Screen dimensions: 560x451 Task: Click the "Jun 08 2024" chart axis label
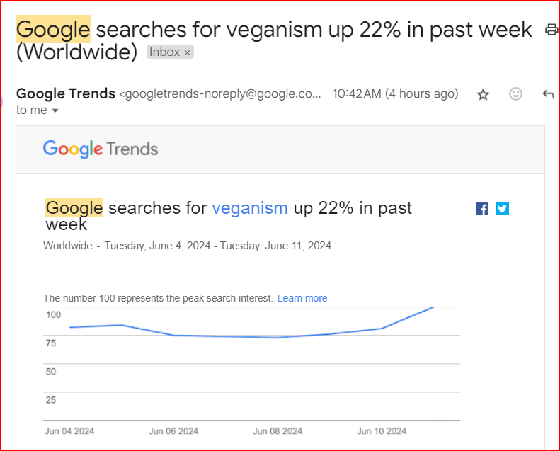(278, 431)
